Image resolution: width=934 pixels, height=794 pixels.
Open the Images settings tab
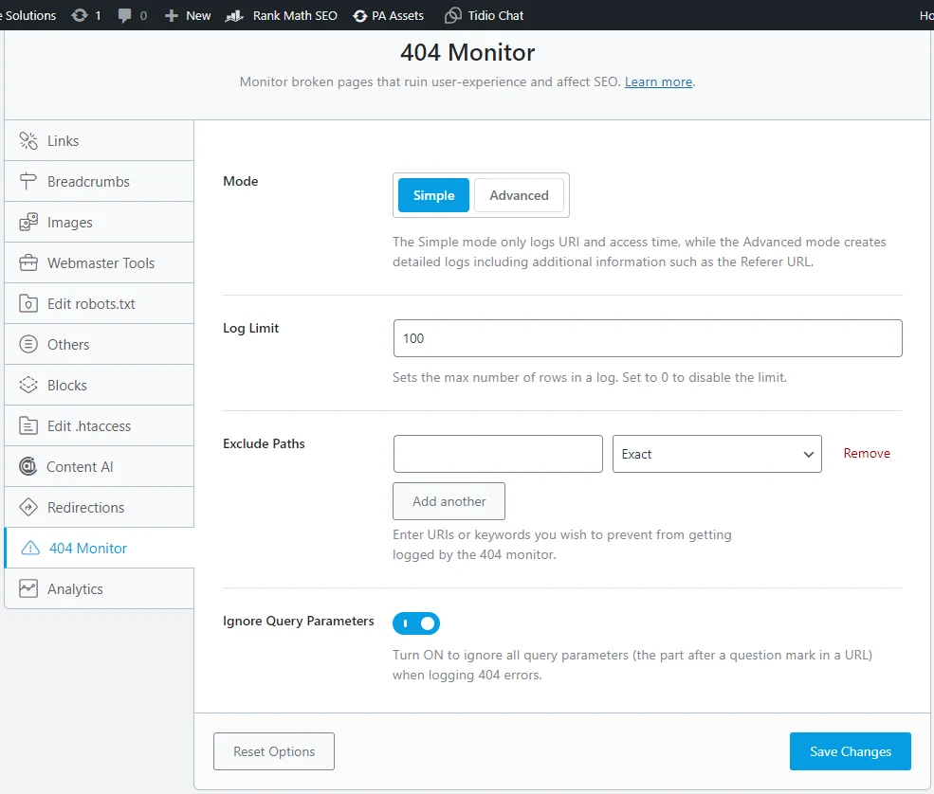(99, 222)
